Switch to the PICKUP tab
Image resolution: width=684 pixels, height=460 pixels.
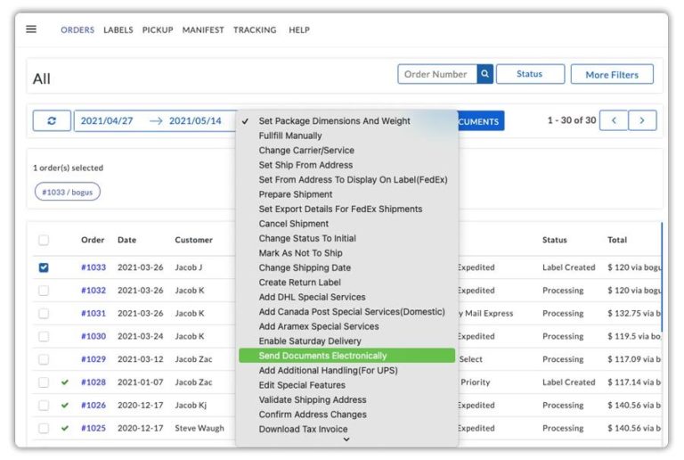[x=158, y=29]
